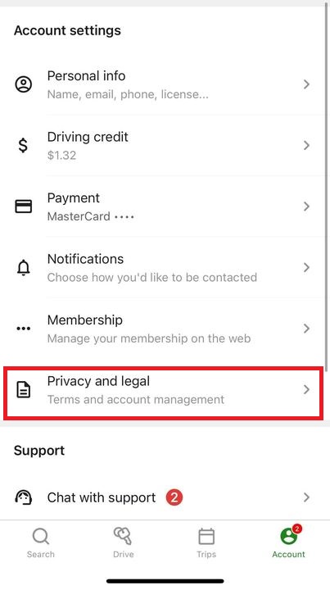Open Payment via the right chevron
The height and width of the screenshot is (590, 330).
coord(307,206)
